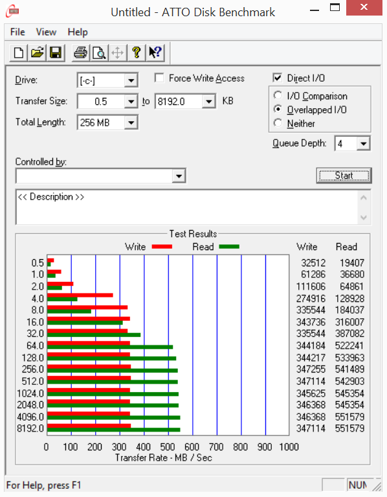The image size is (387, 497).
Task: Open the View menu
Action: pos(46,32)
